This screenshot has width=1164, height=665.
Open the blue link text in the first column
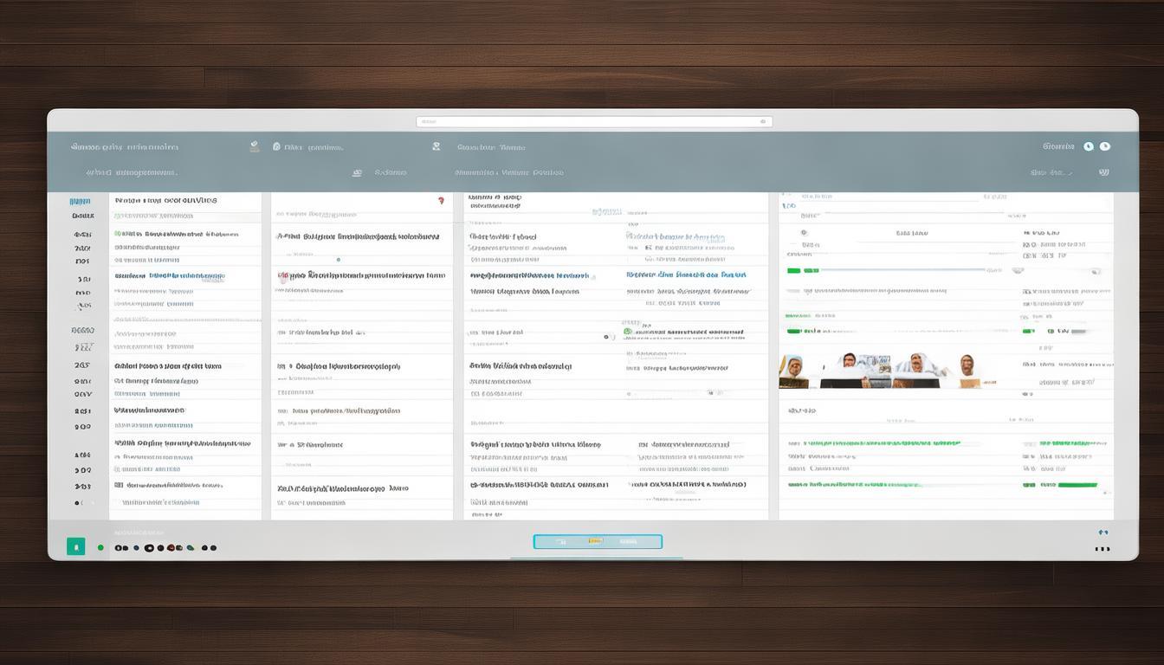170,276
